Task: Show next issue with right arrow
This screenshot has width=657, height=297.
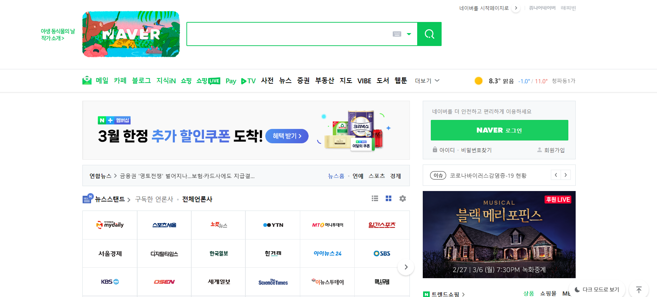Action: point(566,175)
